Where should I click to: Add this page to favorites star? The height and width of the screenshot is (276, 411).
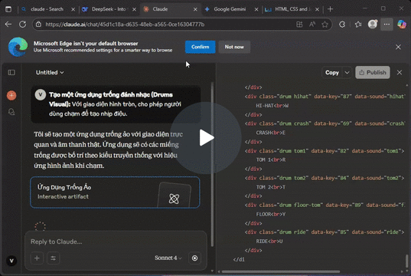(x=325, y=25)
